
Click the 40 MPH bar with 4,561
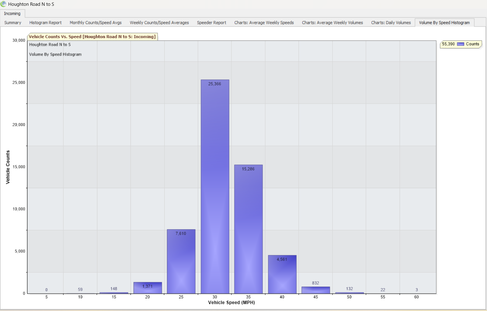(x=282, y=275)
